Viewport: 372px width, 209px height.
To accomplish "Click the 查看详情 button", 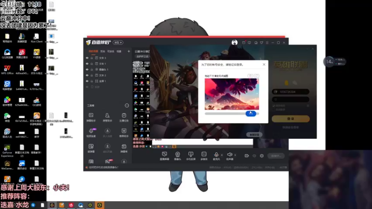I will [254, 135].
